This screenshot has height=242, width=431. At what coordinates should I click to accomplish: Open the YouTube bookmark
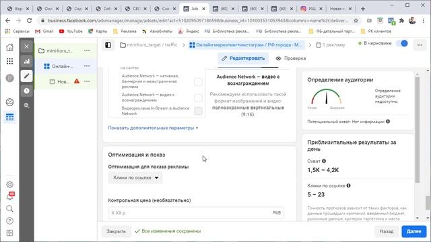(x=71, y=32)
